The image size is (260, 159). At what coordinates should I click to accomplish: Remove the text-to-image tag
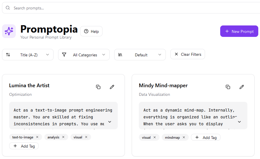click(x=37, y=137)
